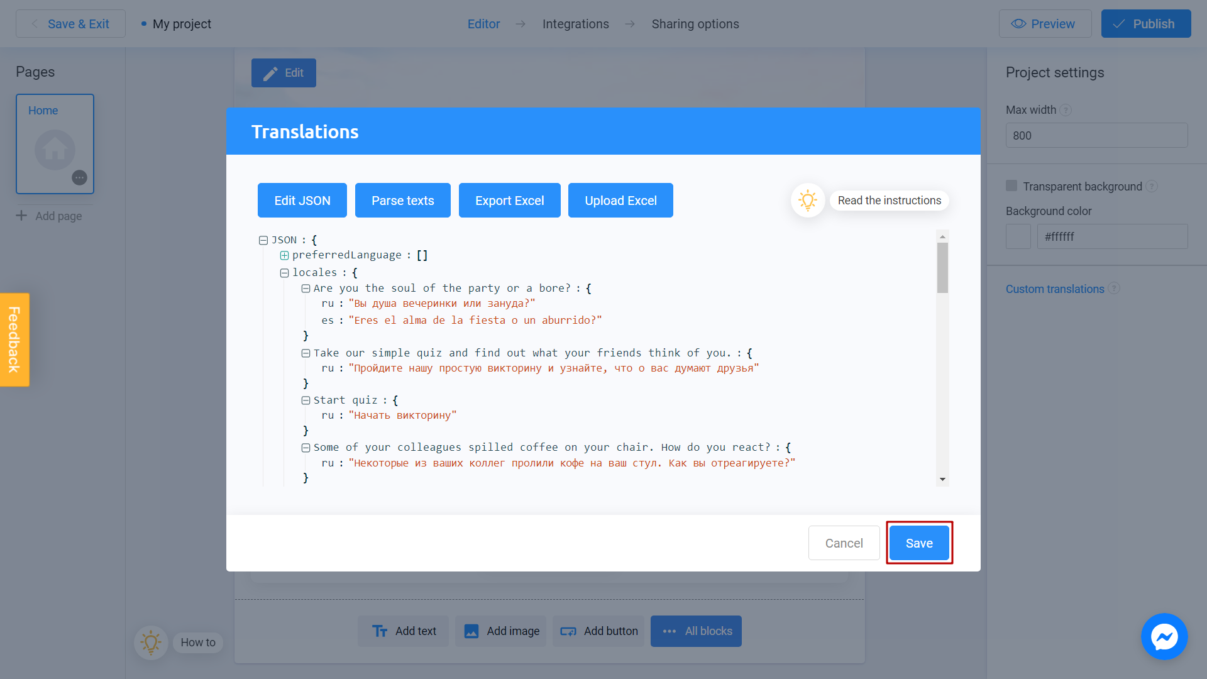Expand the preferredLanguage array node
This screenshot has height=679, width=1207.
[x=285, y=255]
